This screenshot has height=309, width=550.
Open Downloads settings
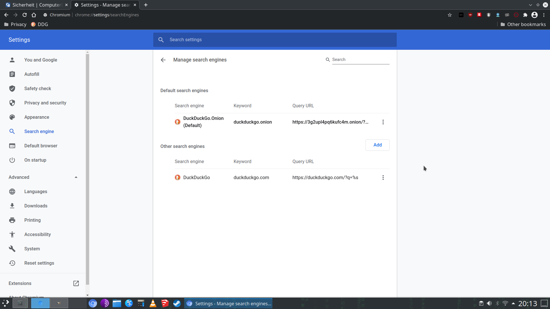[36, 206]
